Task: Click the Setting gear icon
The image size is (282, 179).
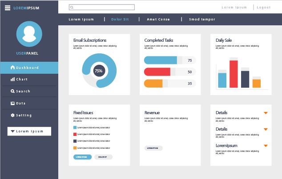Action: (12, 115)
